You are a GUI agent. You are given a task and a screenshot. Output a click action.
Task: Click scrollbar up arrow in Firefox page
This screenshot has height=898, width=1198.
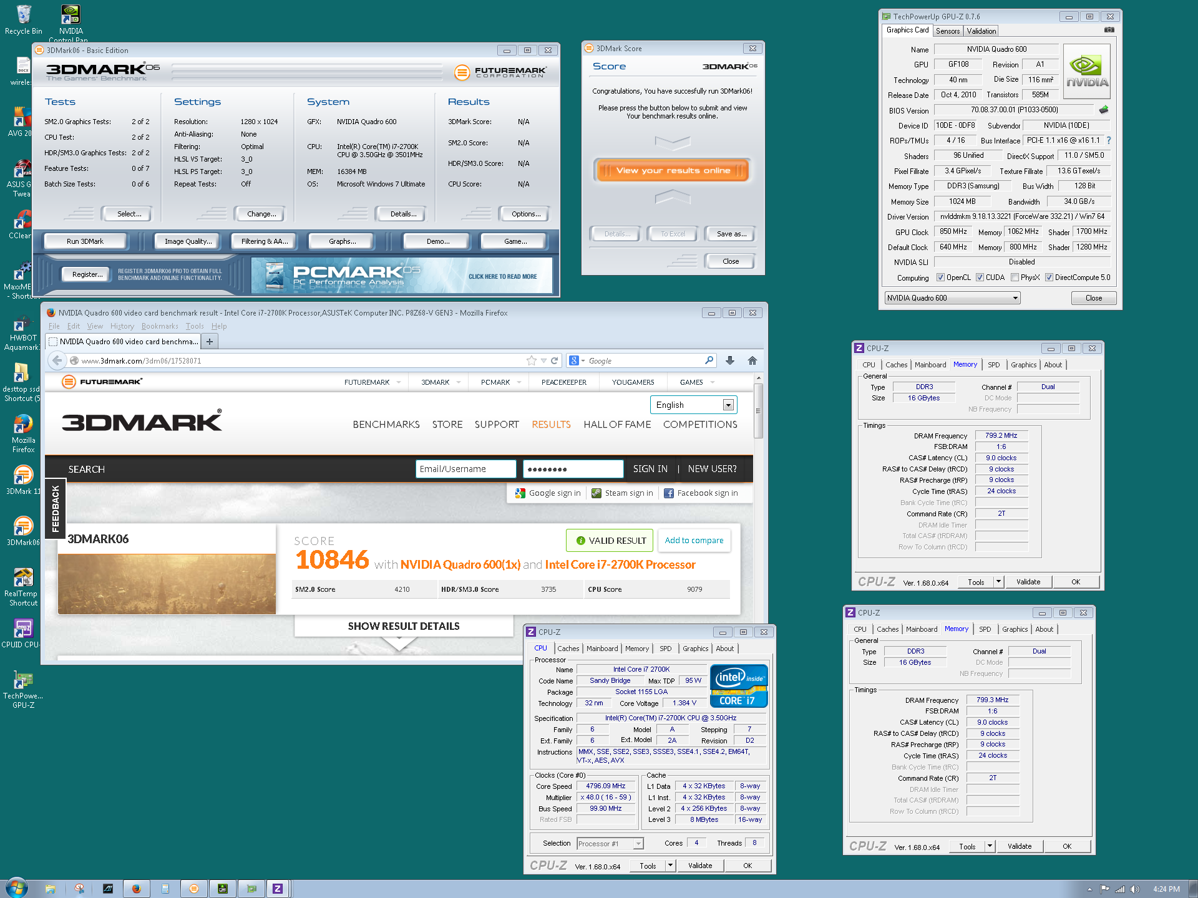point(758,378)
